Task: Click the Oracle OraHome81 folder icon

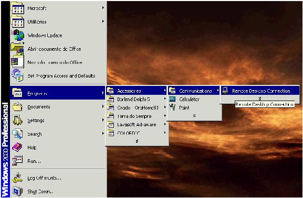Action: click(111, 107)
